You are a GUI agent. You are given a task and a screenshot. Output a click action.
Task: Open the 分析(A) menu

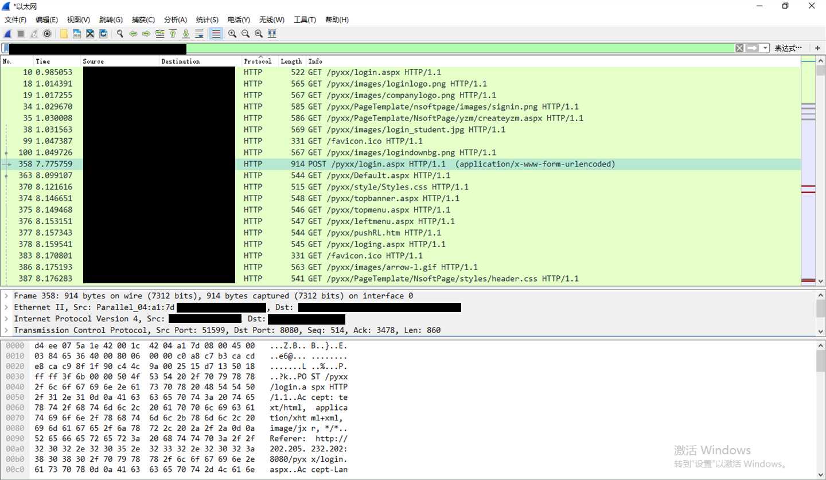176,19
